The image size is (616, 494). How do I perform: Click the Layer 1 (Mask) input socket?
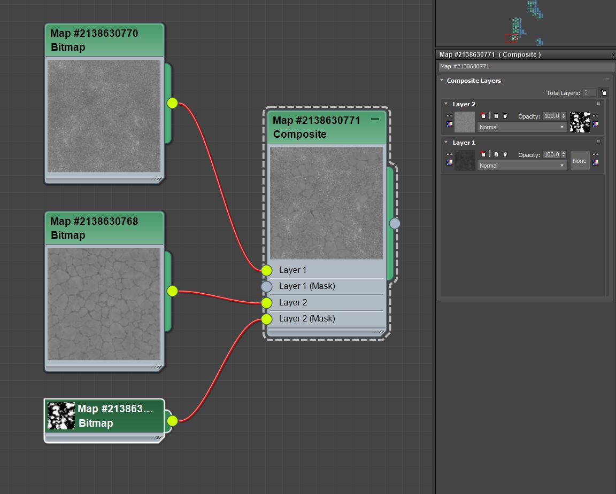point(267,286)
